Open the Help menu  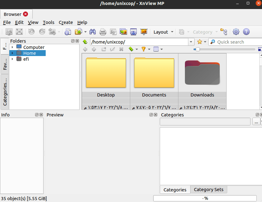coord(82,22)
